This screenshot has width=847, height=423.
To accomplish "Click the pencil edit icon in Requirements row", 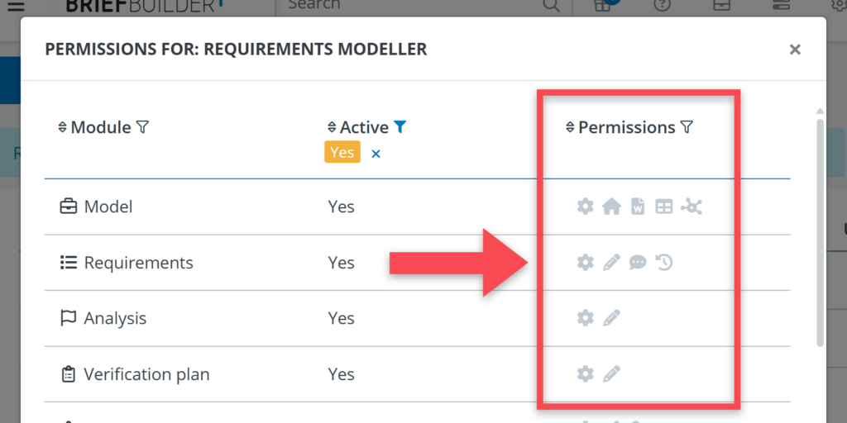I will tap(611, 263).
